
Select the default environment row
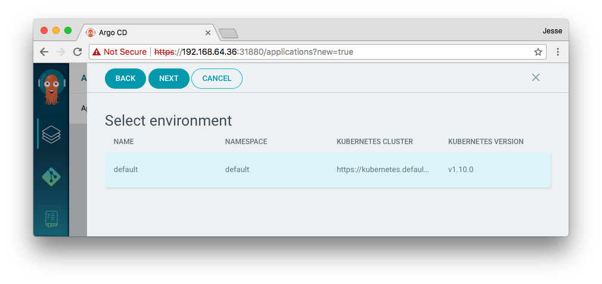[x=327, y=170]
